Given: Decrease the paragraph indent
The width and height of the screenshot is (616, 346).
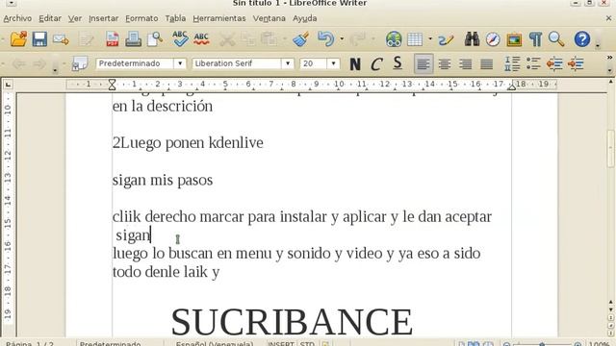Looking at the screenshot, I should click(554, 63).
